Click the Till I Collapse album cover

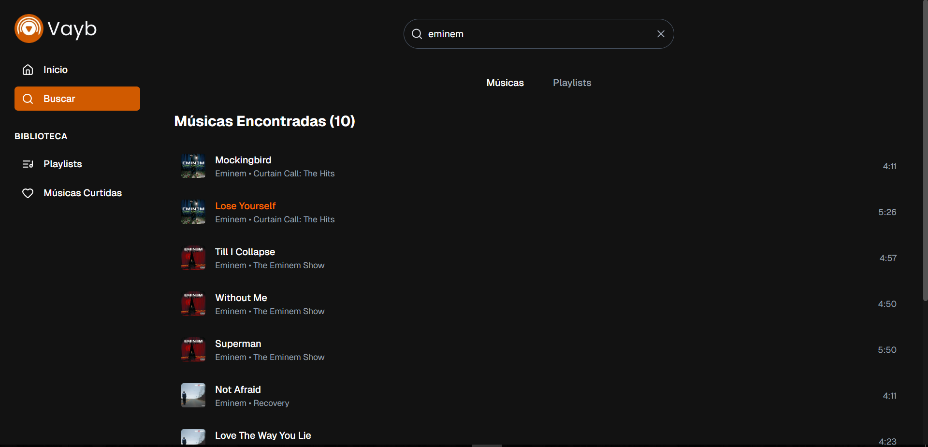click(x=193, y=258)
